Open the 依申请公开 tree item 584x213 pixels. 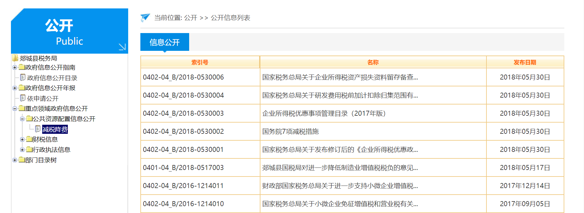pos(43,98)
